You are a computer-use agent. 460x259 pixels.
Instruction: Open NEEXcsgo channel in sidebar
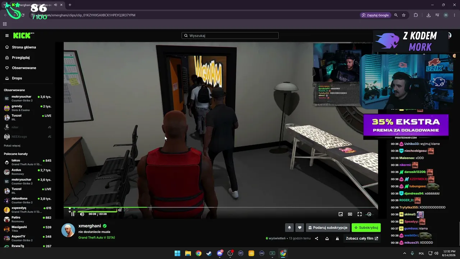tap(28, 137)
